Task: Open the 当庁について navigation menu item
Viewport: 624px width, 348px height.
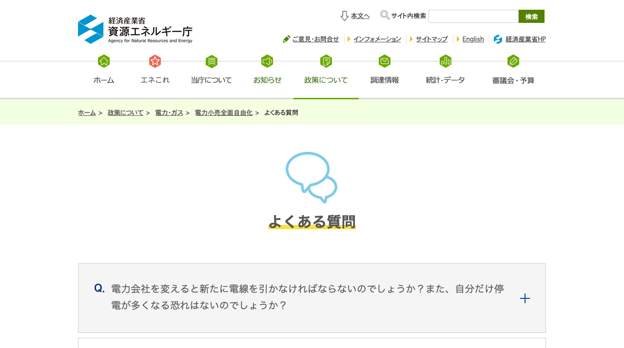Action: tap(212, 80)
